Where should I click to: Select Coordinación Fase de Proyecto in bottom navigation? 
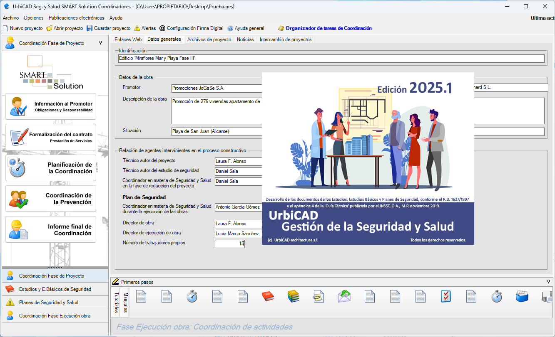click(x=55, y=276)
